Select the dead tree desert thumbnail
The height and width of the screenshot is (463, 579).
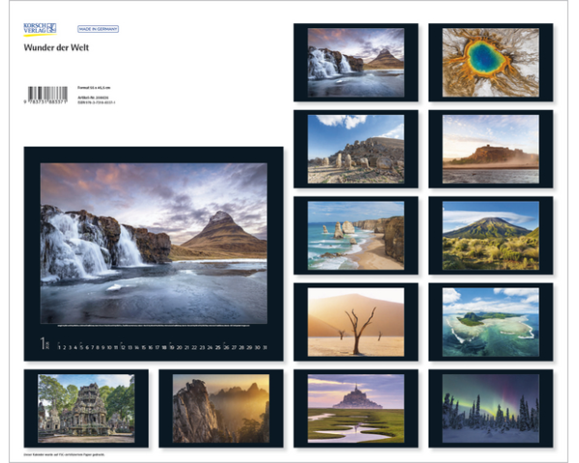pyautogui.click(x=355, y=321)
